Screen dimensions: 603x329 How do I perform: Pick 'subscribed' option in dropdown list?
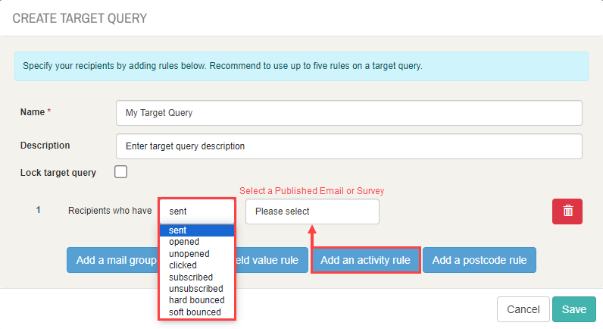(197, 277)
